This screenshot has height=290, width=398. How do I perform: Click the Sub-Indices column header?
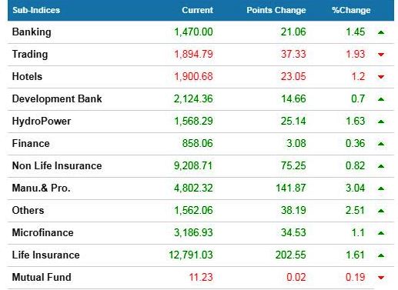pos(36,10)
